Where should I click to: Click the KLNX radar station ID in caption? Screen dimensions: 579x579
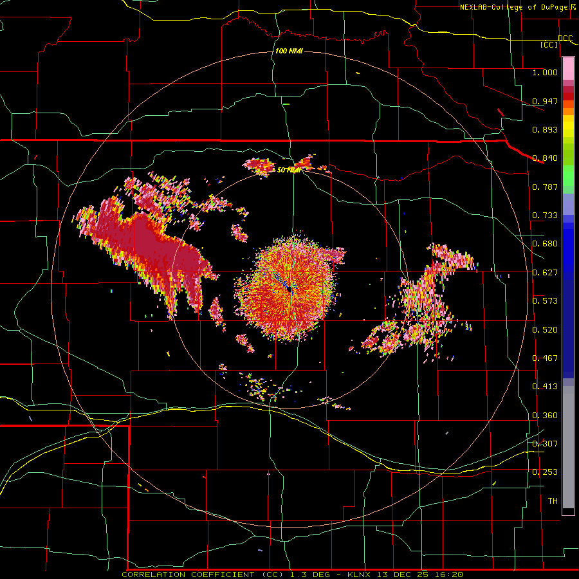tap(360, 574)
